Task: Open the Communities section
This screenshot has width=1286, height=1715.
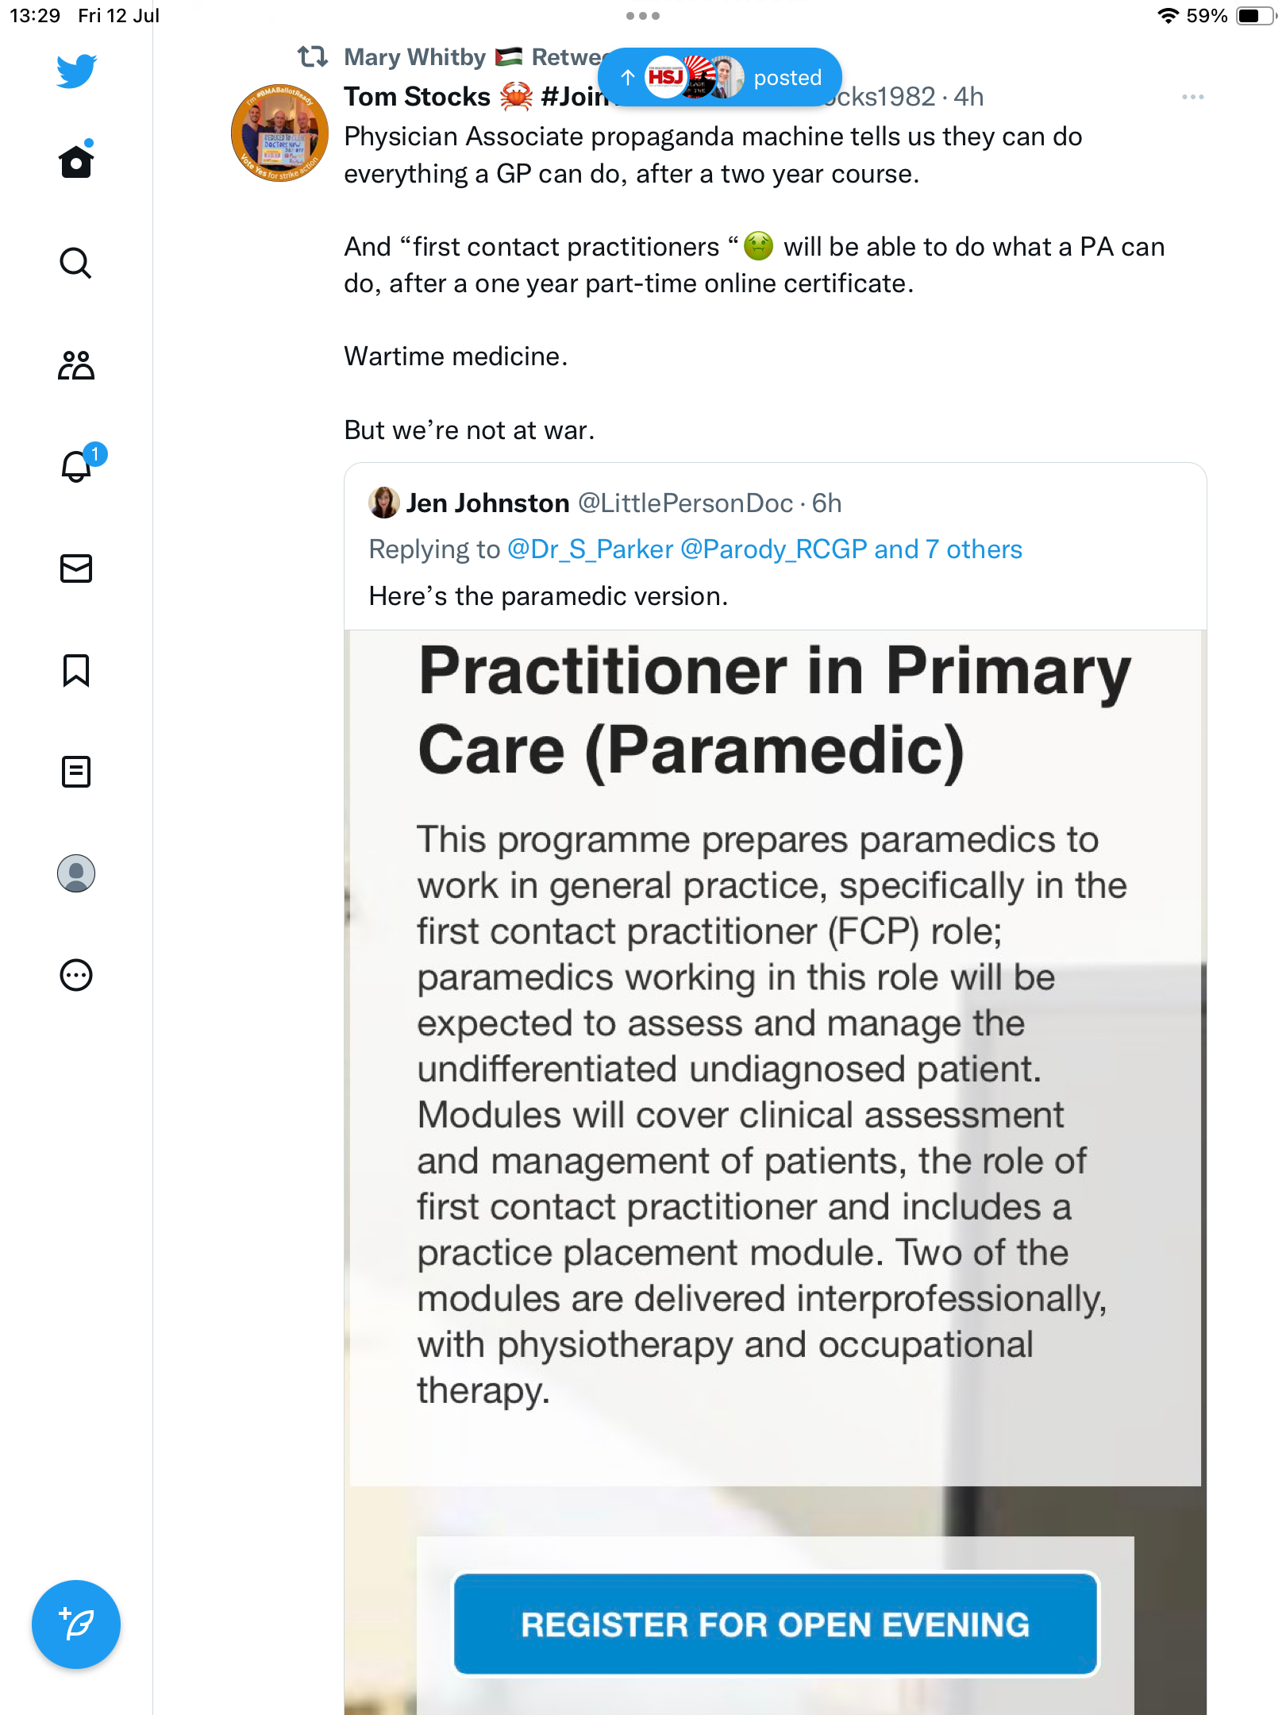Action: 76,365
